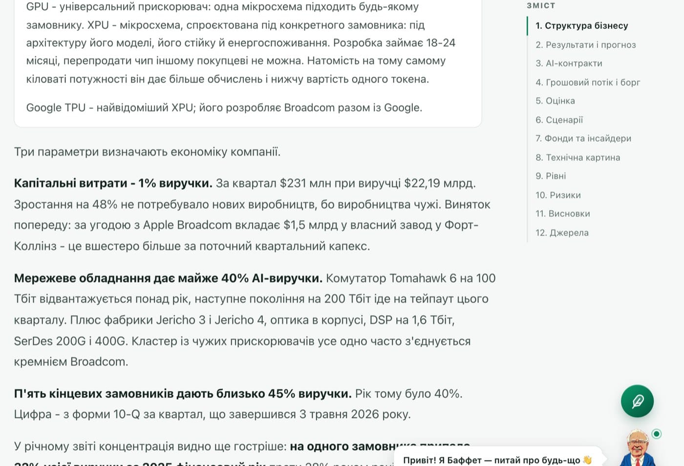Open '7. Фонди та інсайдери' section link
This screenshot has width=684, height=466.
pyautogui.click(x=583, y=139)
